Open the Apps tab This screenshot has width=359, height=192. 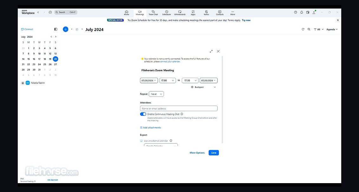click(193, 13)
